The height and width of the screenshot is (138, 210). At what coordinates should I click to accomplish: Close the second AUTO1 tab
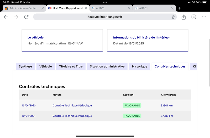pyautogui.click(x=172, y=8)
